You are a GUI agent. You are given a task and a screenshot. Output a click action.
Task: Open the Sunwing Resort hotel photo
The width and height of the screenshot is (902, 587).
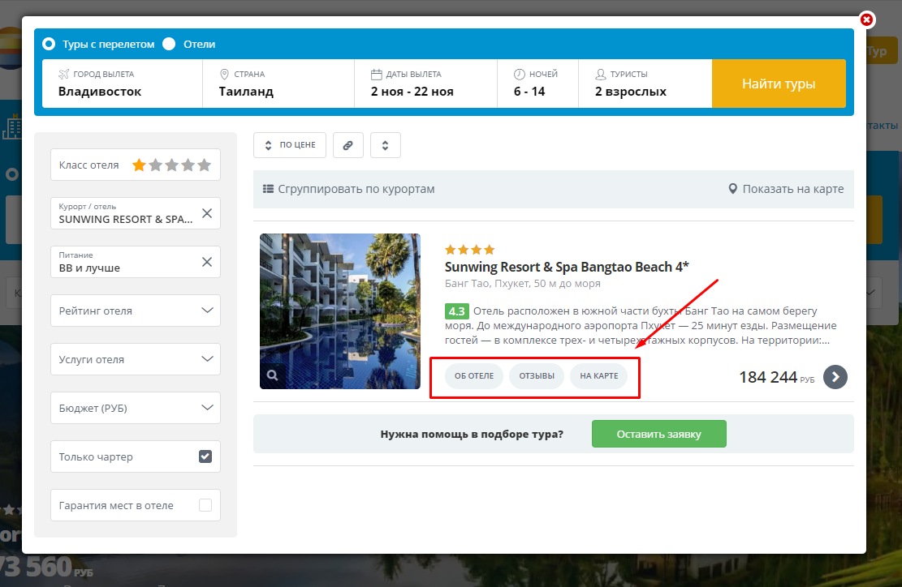(x=340, y=311)
